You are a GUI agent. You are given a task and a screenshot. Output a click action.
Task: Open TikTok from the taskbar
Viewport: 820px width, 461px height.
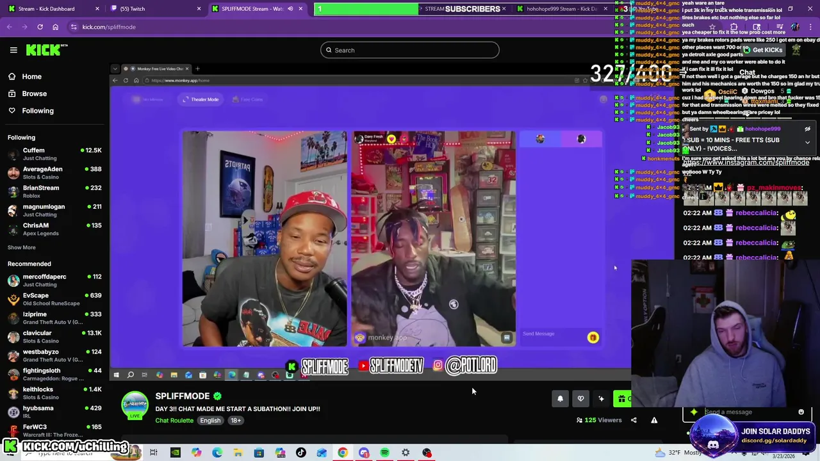(300, 453)
